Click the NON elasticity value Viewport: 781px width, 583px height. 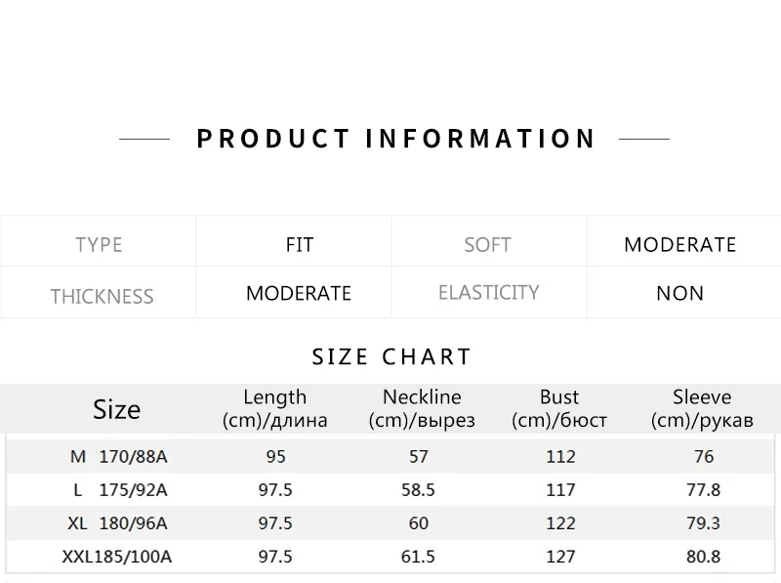[x=679, y=293]
